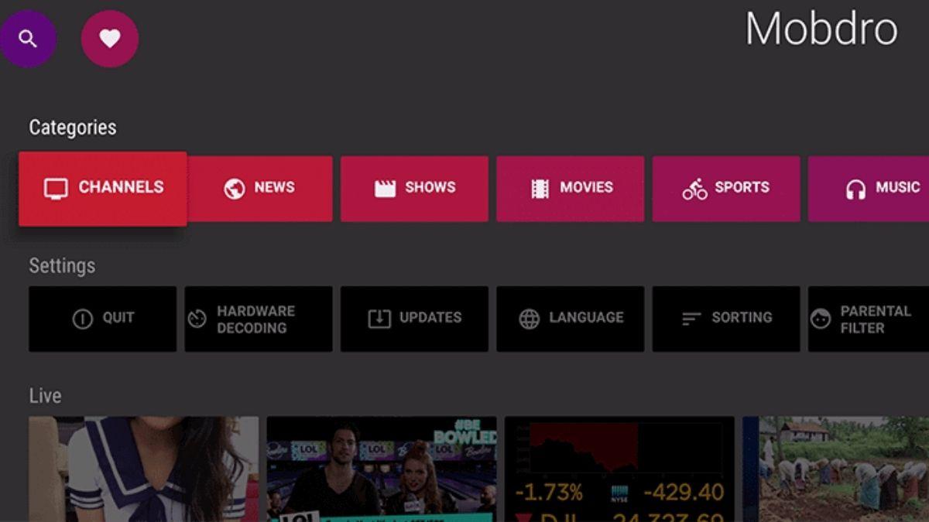Click the Hardware Decoding gauge icon

pos(197,319)
